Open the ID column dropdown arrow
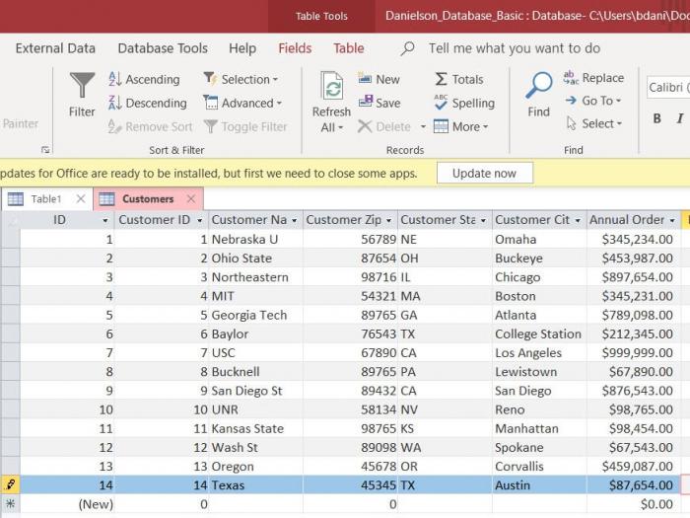Screen dimensions: 690x518 click(105, 220)
